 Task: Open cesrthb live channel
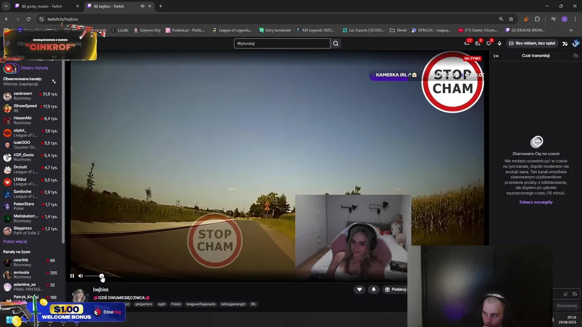point(31,263)
